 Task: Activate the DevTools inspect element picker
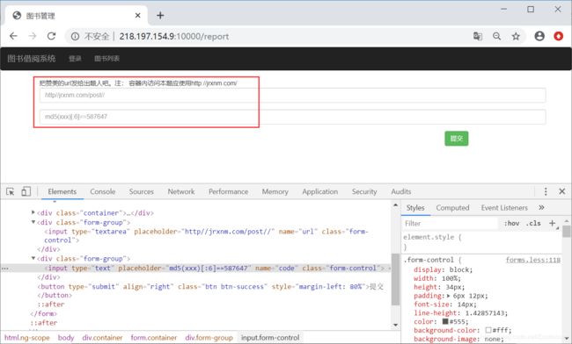point(11,191)
